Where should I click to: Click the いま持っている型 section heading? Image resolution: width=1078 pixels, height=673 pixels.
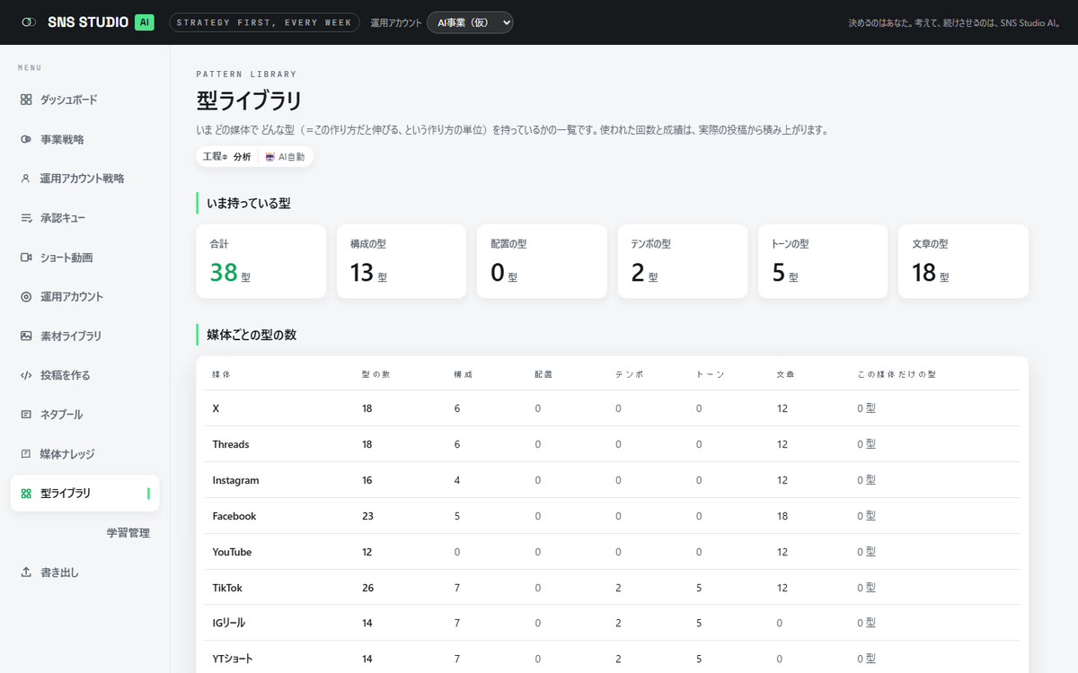248,204
